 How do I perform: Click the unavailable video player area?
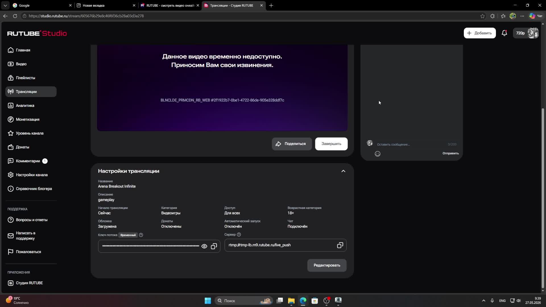[222, 88]
